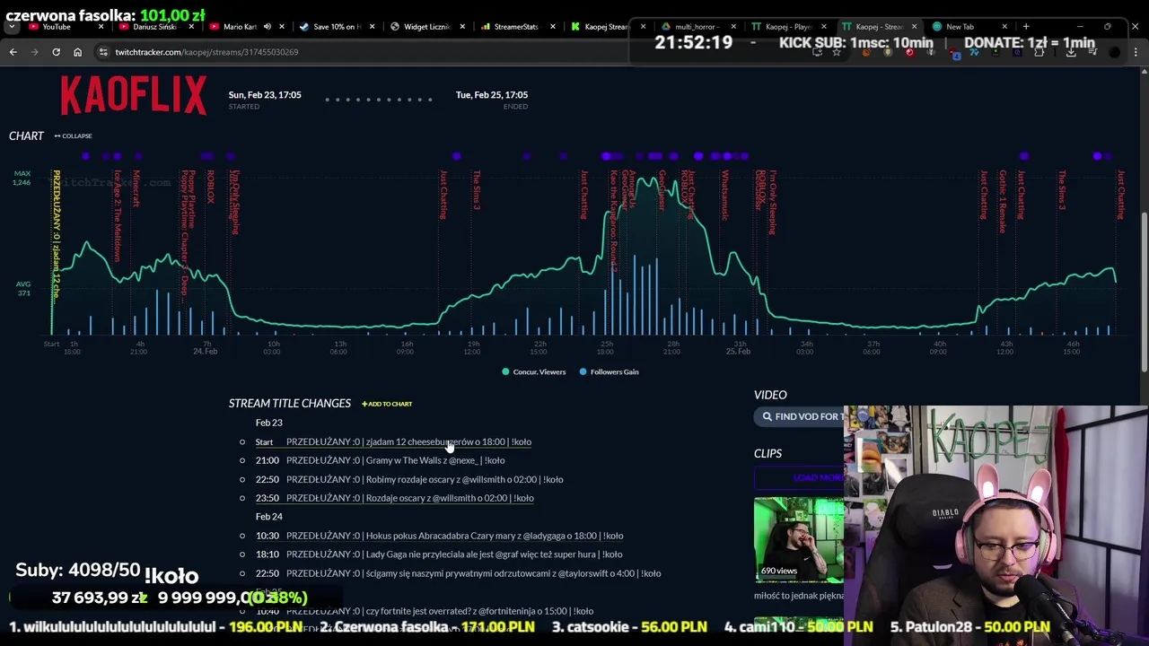Close the Save 10% tab
This screenshot has height=646, width=1149.
click(372, 27)
